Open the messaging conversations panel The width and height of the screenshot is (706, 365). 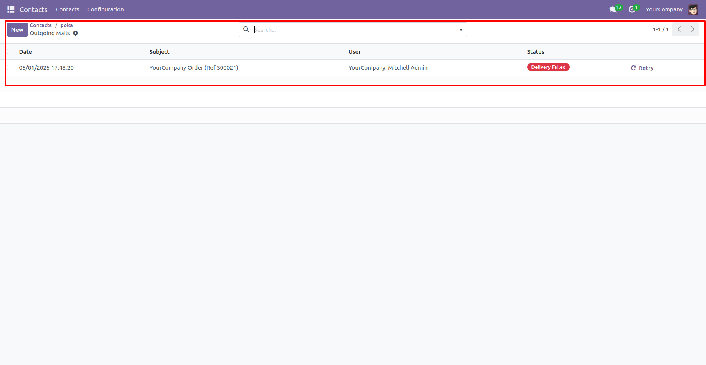612,9
